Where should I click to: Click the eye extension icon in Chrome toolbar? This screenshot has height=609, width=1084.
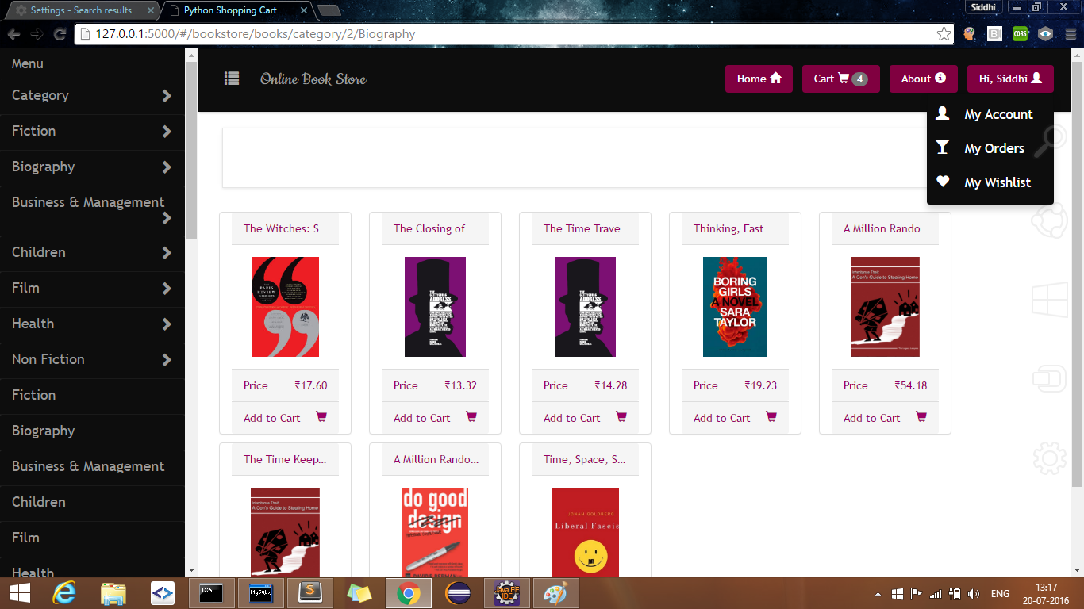[x=1046, y=34]
